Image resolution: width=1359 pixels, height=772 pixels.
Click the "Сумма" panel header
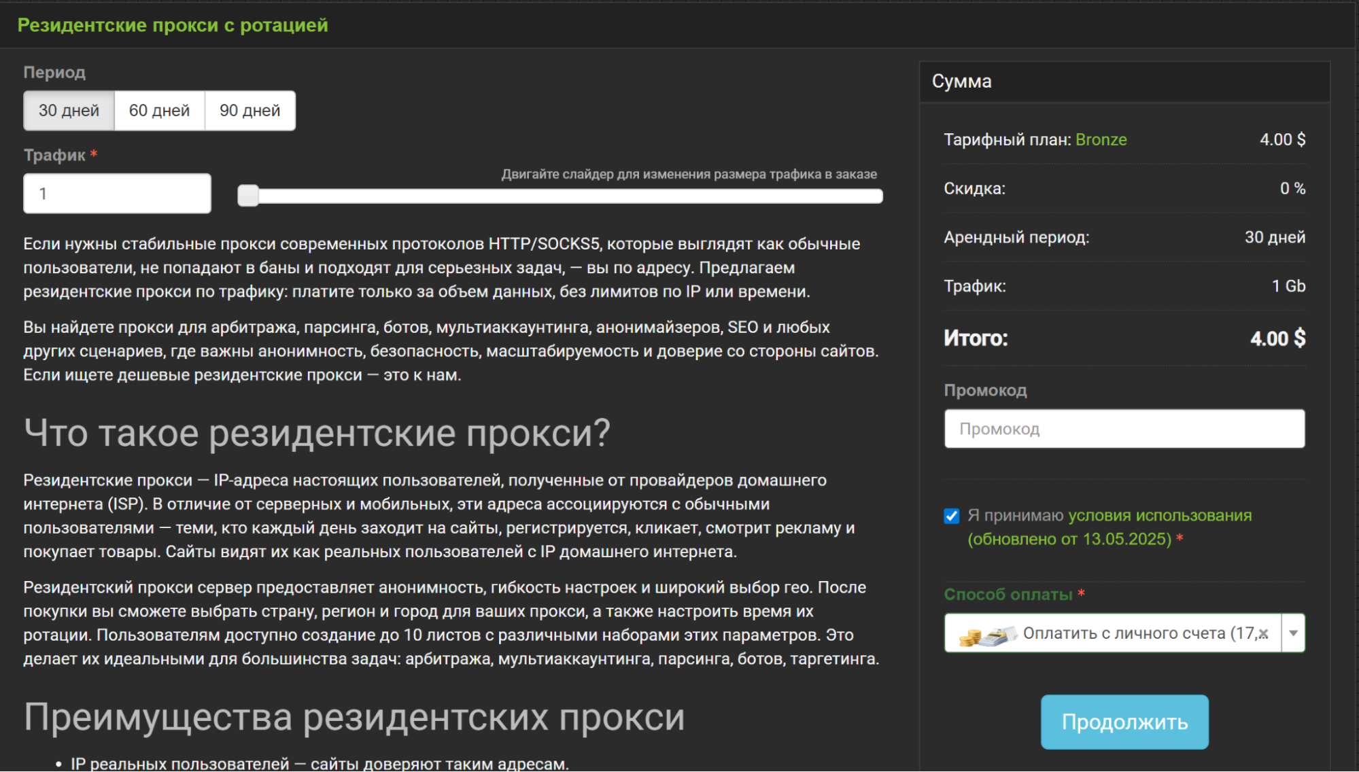tap(963, 81)
